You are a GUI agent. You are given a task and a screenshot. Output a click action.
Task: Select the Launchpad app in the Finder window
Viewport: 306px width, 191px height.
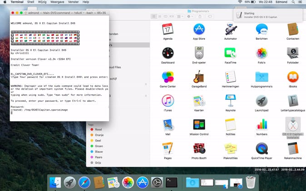[x=262, y=101]
